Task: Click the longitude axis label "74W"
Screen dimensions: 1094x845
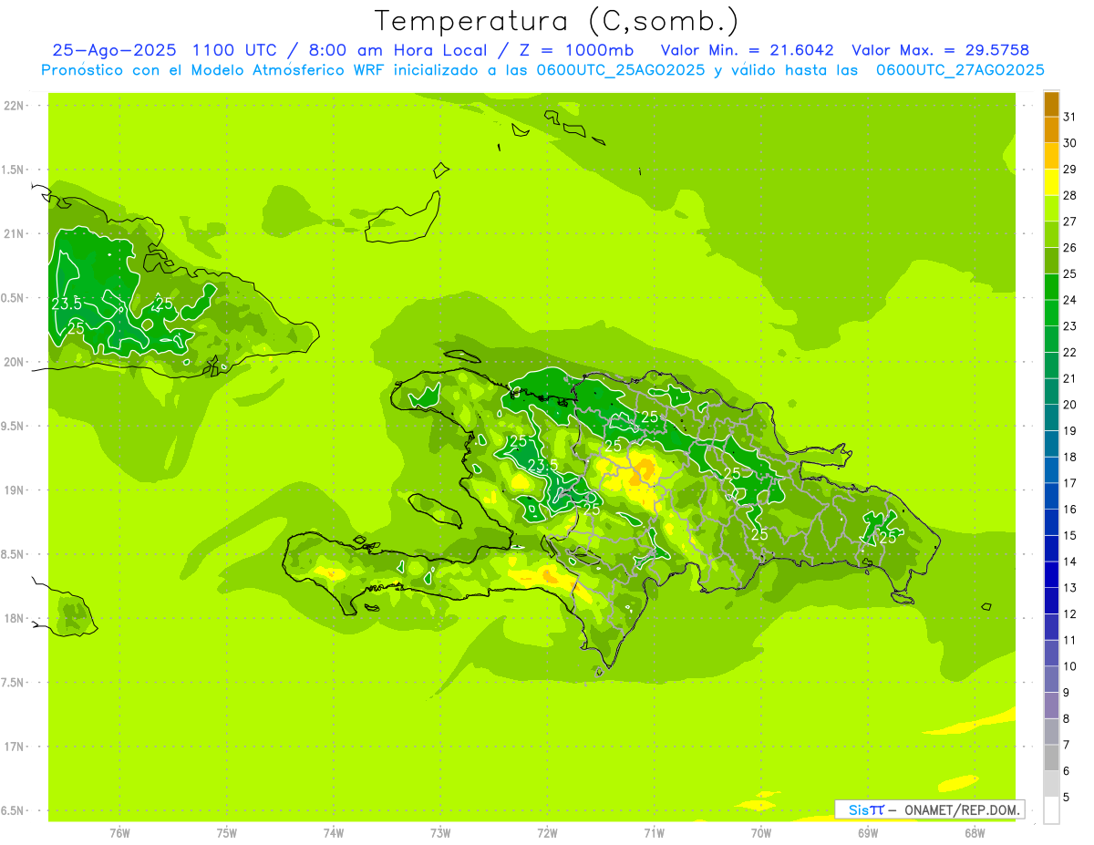Action: (334, 833)
